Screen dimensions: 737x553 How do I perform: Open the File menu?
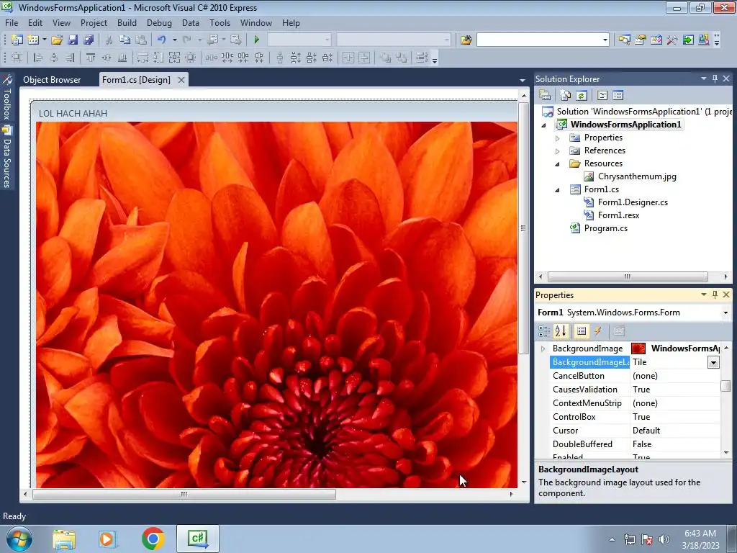(x=12, y=23)
